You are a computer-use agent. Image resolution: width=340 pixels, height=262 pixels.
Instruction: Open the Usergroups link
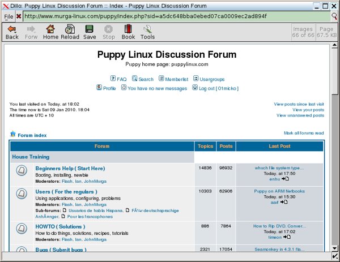(x=212, y=79)
